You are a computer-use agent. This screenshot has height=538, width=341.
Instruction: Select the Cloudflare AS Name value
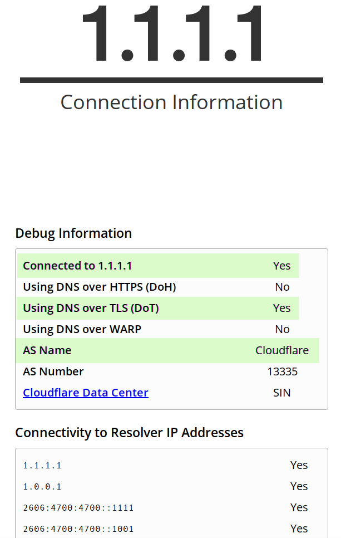pos(282,350)
